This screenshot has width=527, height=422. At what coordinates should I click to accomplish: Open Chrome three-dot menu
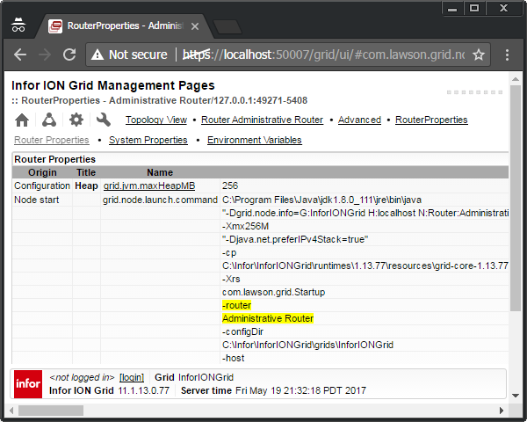coord(508,55)
